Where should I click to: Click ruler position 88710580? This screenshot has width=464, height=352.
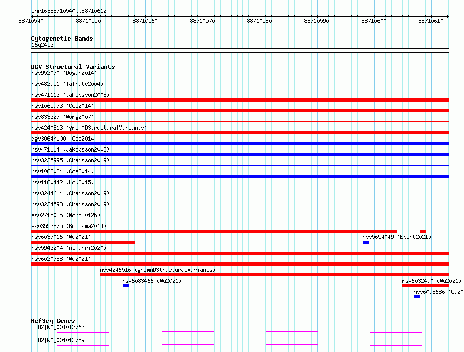(259, 21)
